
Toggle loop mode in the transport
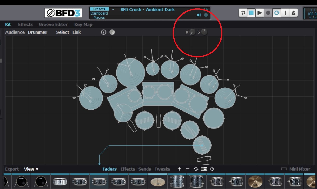[276, 13]
